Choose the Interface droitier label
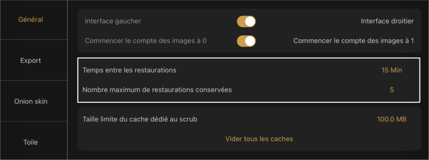This screenshot has width=429, height=160. coord(387,21)
